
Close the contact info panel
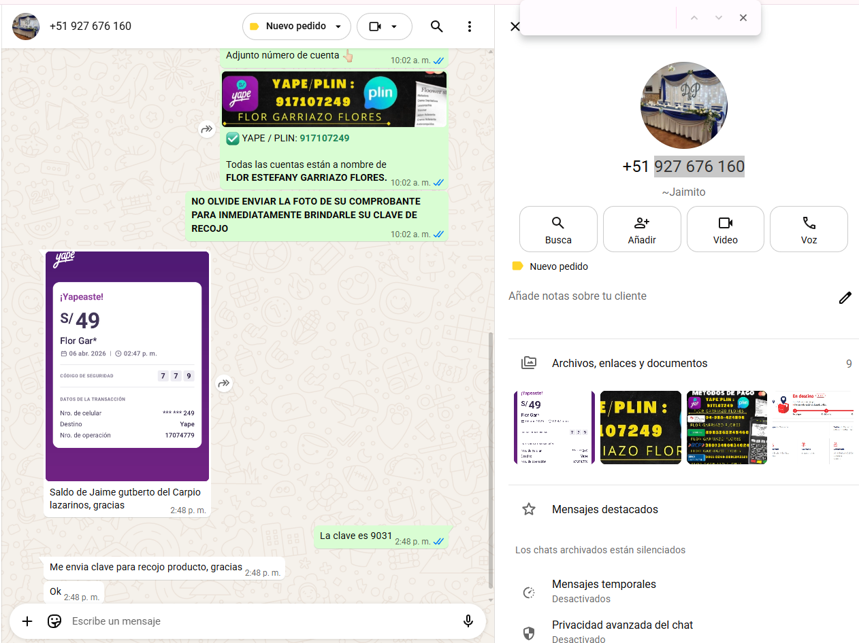515,27
